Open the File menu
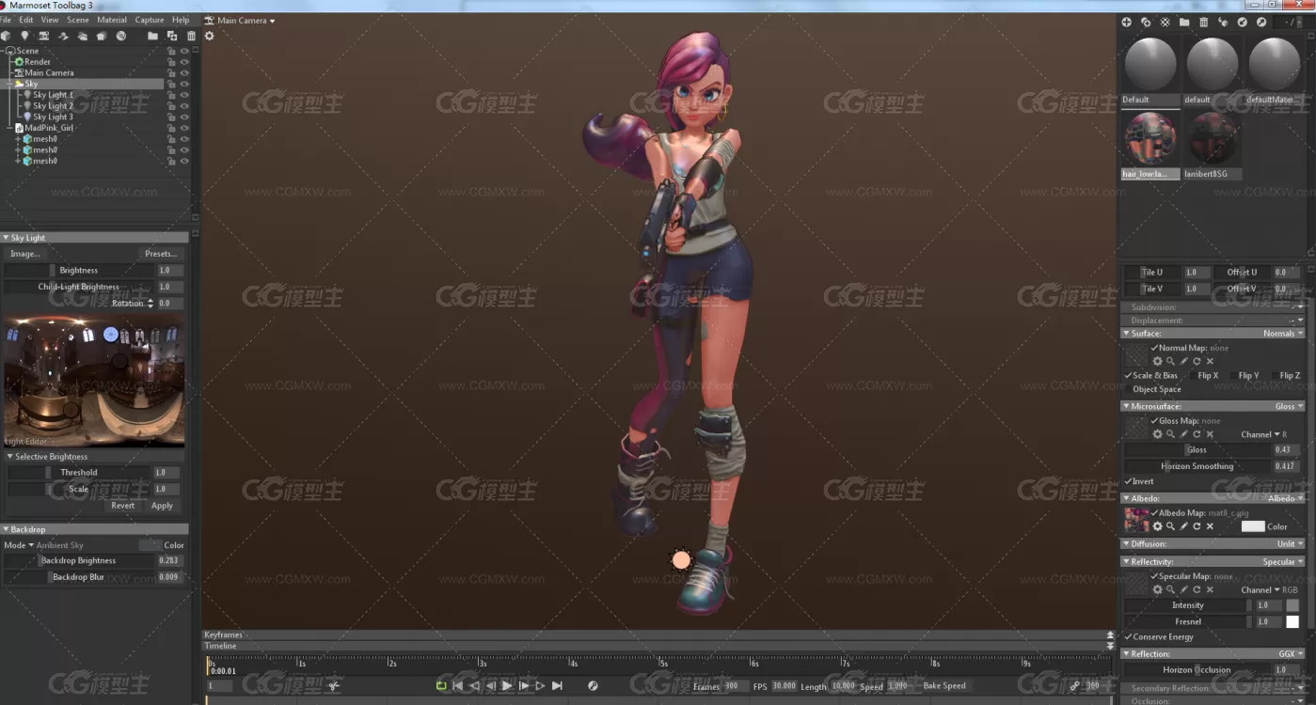Screen dimensions: 1316x705 click(x=6, y=20)
